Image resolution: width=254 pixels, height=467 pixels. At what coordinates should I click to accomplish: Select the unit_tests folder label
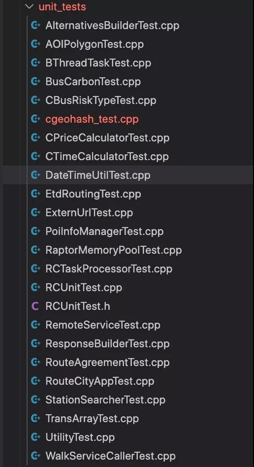click(x=62, y=7)
